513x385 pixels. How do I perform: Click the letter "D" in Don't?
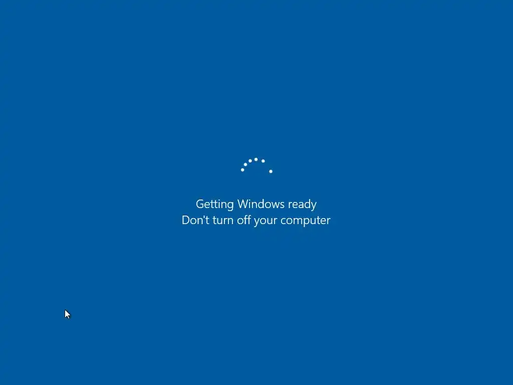click(x=185, y=220)
